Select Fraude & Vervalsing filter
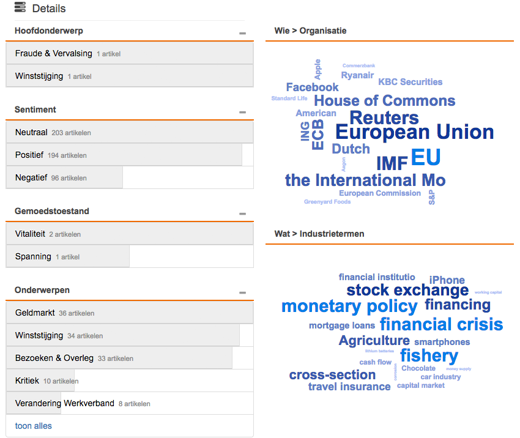The height and width of the screenshot is (438, 520). coord(130,53)
